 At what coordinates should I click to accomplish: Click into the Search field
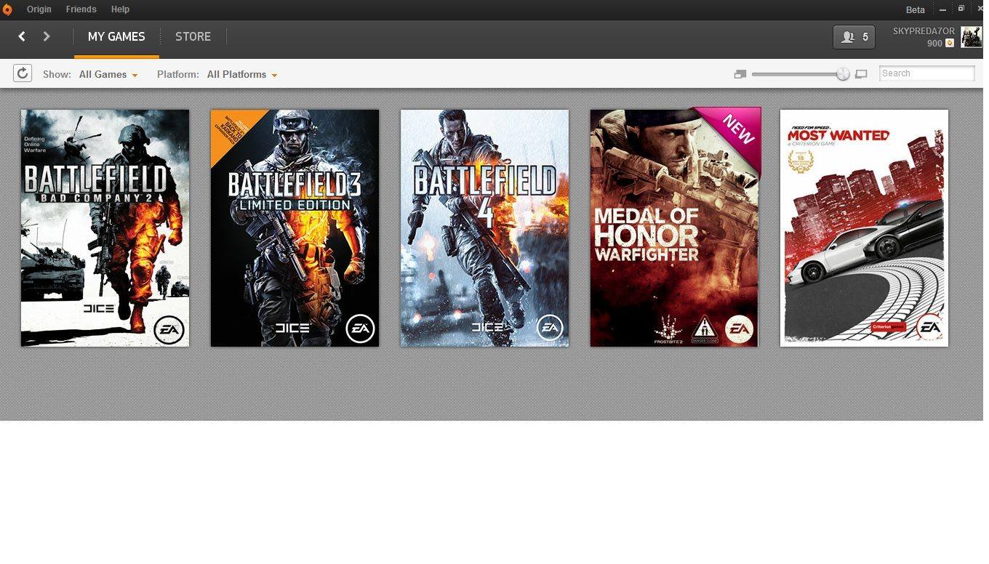[x=927, y=73]
